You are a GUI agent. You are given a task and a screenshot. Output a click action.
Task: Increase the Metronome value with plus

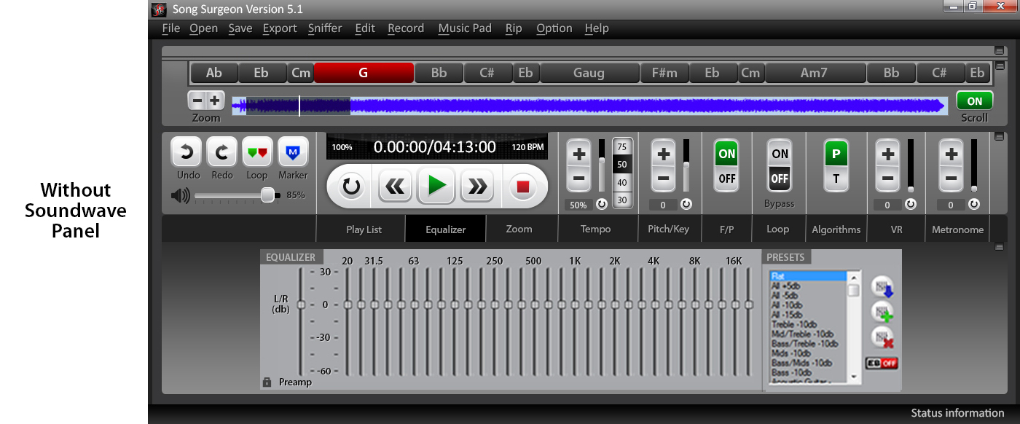click(x=951, y=154)
